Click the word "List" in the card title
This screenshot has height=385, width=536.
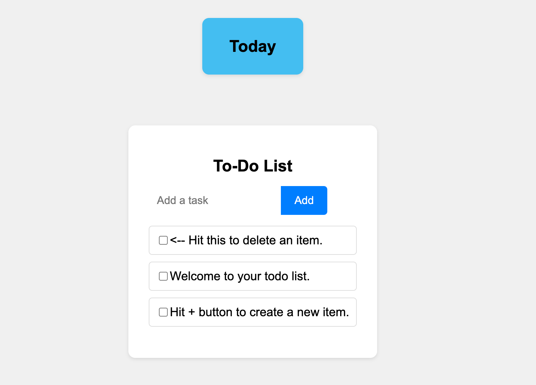coord(278,166)
